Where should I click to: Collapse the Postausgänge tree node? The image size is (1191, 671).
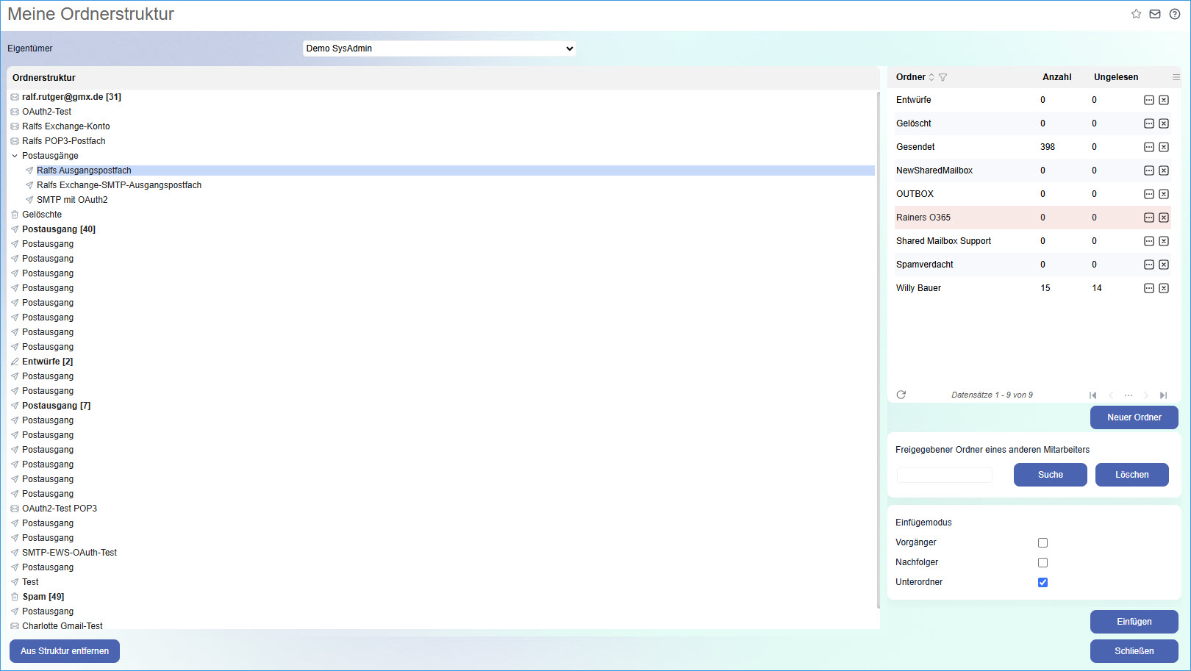pyautogui.click(x=15, y=156)
